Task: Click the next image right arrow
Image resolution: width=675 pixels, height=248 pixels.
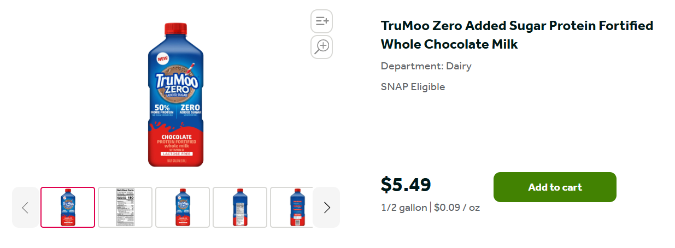Action: [x=326, y=208]
